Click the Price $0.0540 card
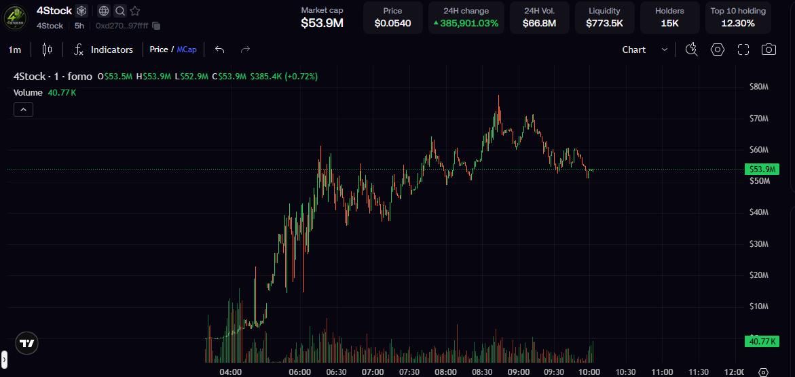The image size is (795, 377). tap(393, 17)
